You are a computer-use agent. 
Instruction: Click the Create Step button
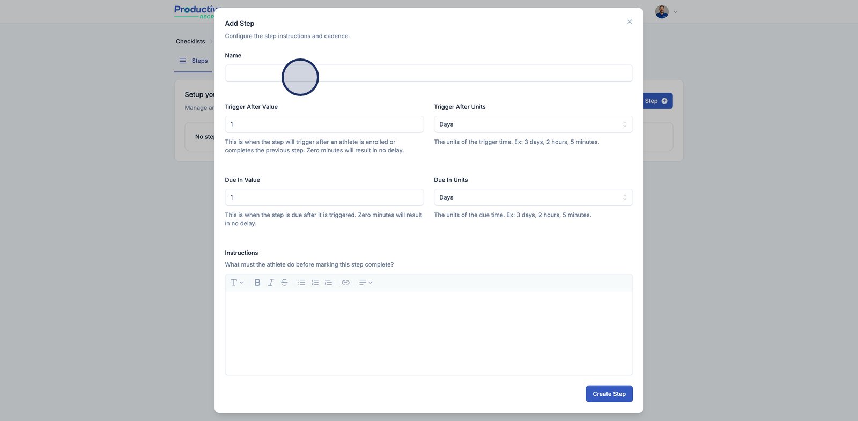click(x=609, y=394)
